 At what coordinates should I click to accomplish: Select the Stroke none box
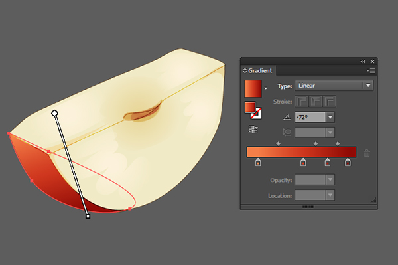coord(256,113)
